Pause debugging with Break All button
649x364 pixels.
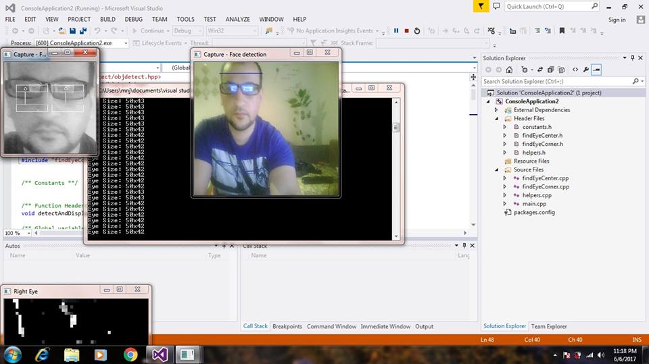(x=396, y=30)
